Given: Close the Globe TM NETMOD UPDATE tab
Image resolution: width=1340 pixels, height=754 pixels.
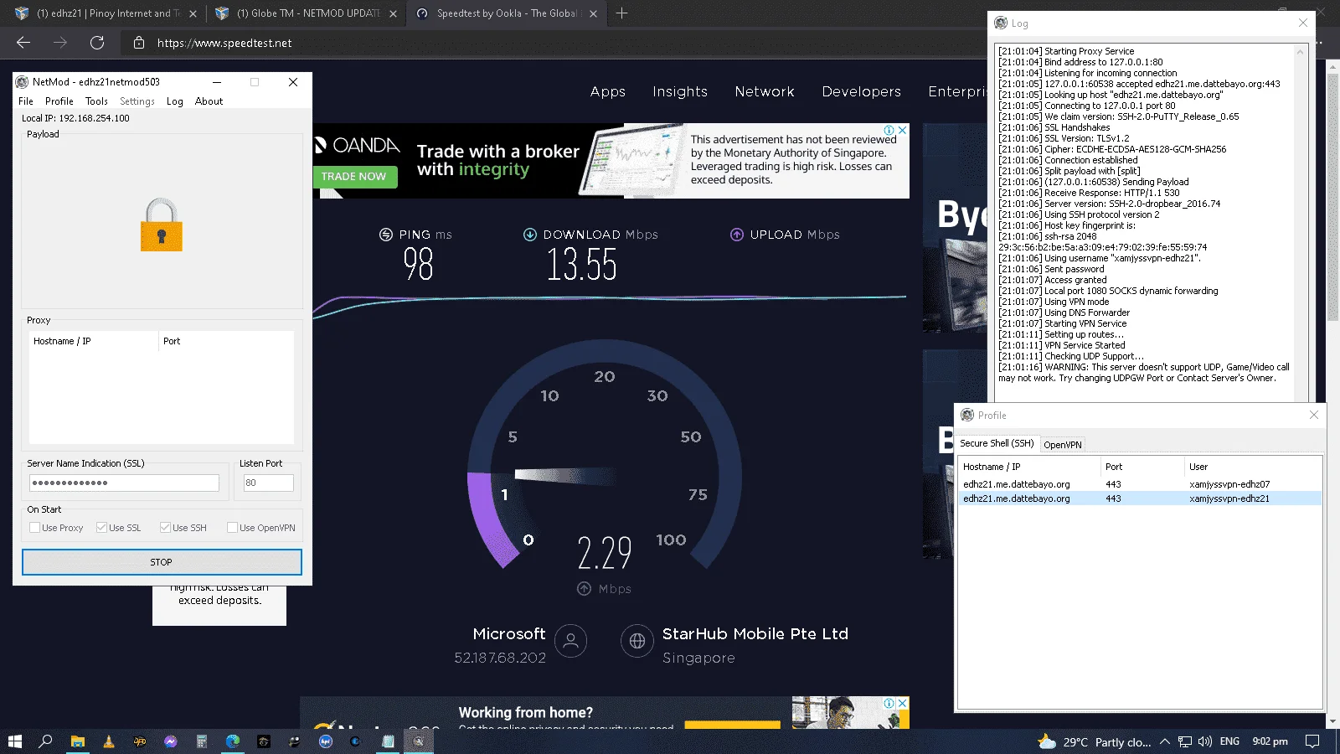Looking at the screenshot, I should pos(393,13).
